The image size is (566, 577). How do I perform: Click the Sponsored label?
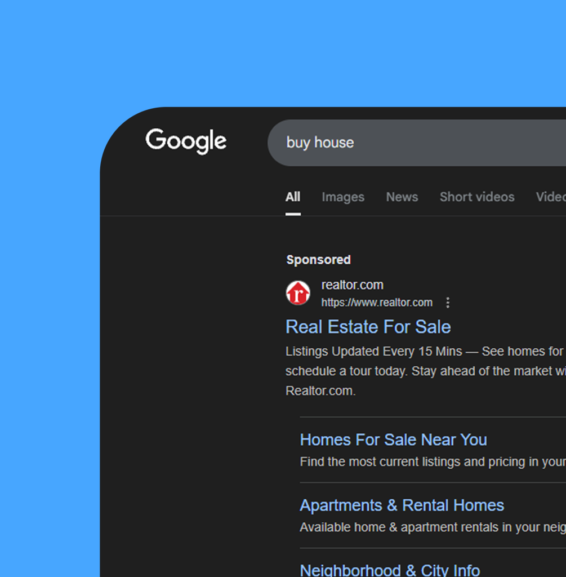318,260
